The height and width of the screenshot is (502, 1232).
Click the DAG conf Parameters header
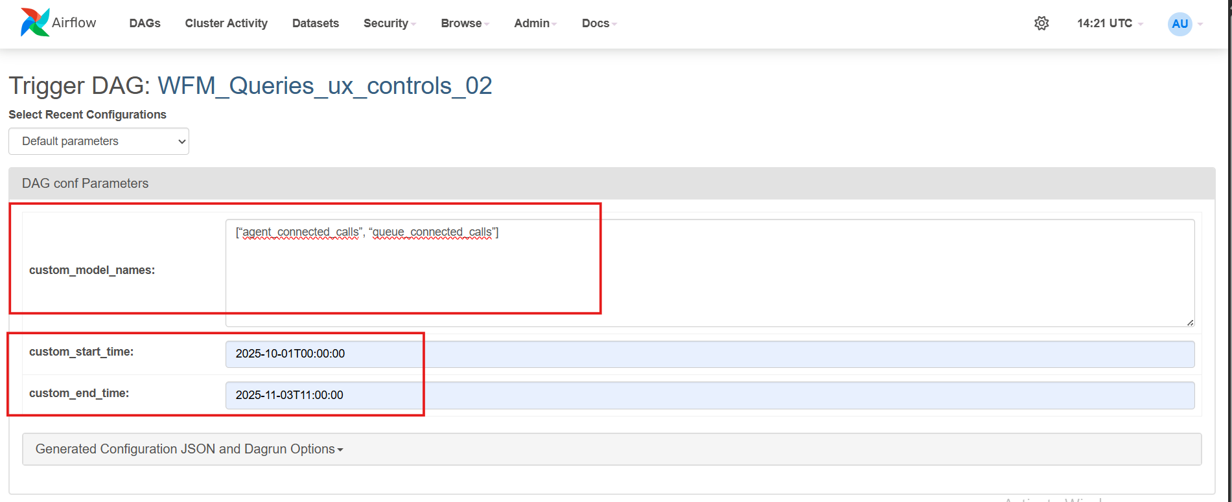[x=86, y=183]
